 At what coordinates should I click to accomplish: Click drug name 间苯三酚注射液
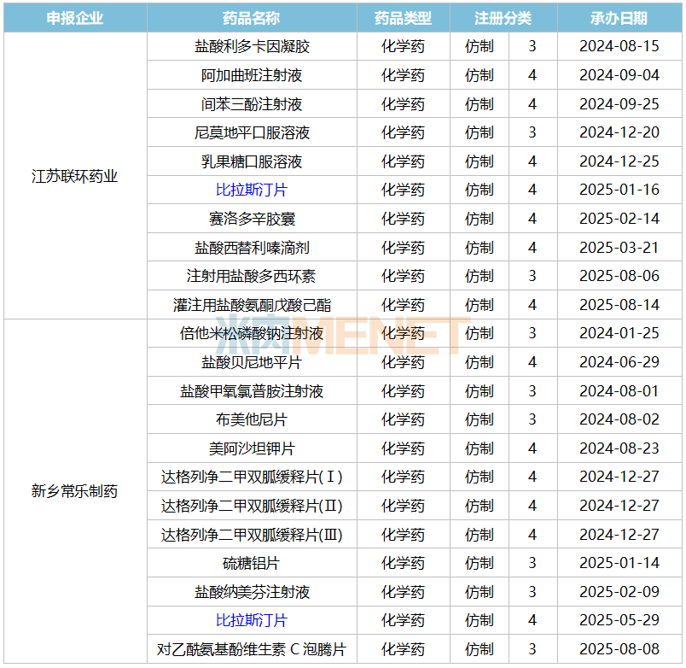252,104
